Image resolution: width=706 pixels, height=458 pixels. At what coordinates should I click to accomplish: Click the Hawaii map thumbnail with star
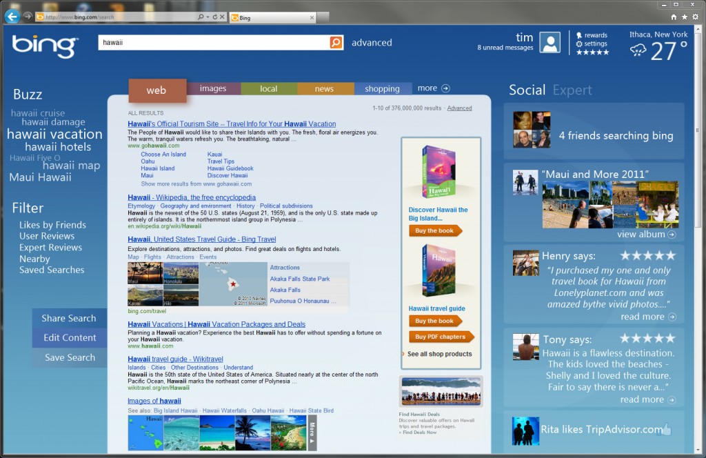point(233,284)
